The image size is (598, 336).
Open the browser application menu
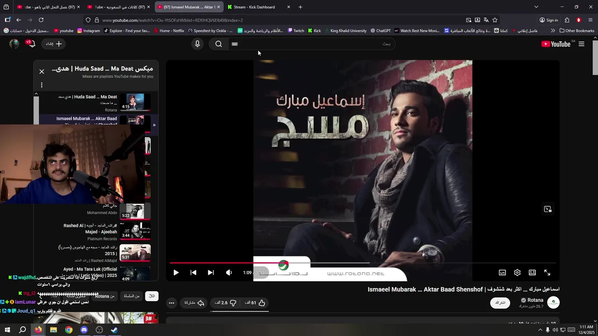591,20
